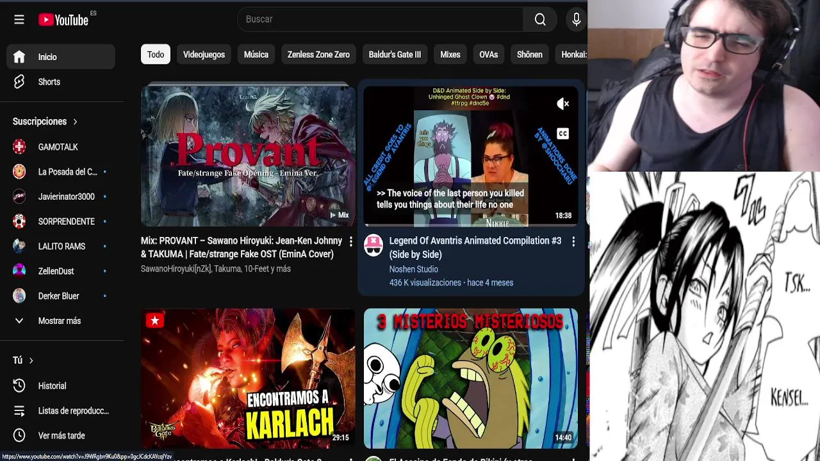Expand the Suscripciones section

coord(45,121)
